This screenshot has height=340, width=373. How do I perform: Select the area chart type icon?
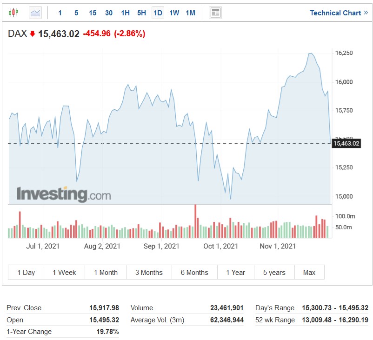(x=35, y=13)
